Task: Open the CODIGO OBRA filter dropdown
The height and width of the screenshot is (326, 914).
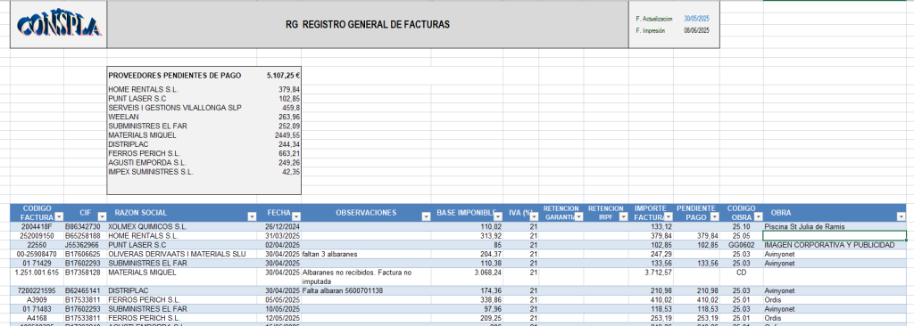Action: (758, 216)
